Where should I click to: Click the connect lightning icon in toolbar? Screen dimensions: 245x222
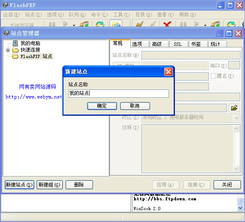[x=139, y=25]
